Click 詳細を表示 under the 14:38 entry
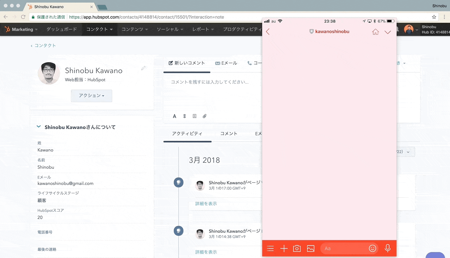 [x=206, y=252]
